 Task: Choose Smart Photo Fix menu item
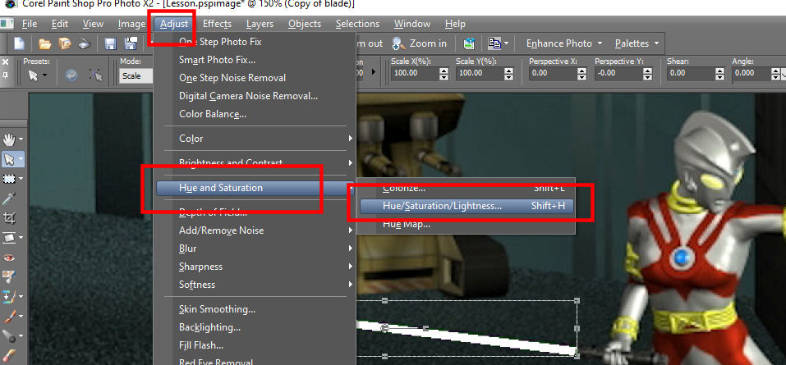(x=255, y=60)
